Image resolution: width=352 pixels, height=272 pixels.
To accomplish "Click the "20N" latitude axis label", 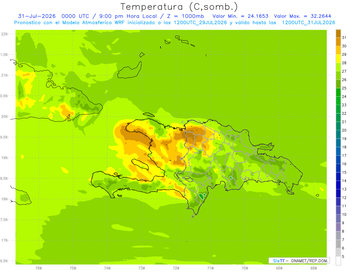I will (5, 116).
